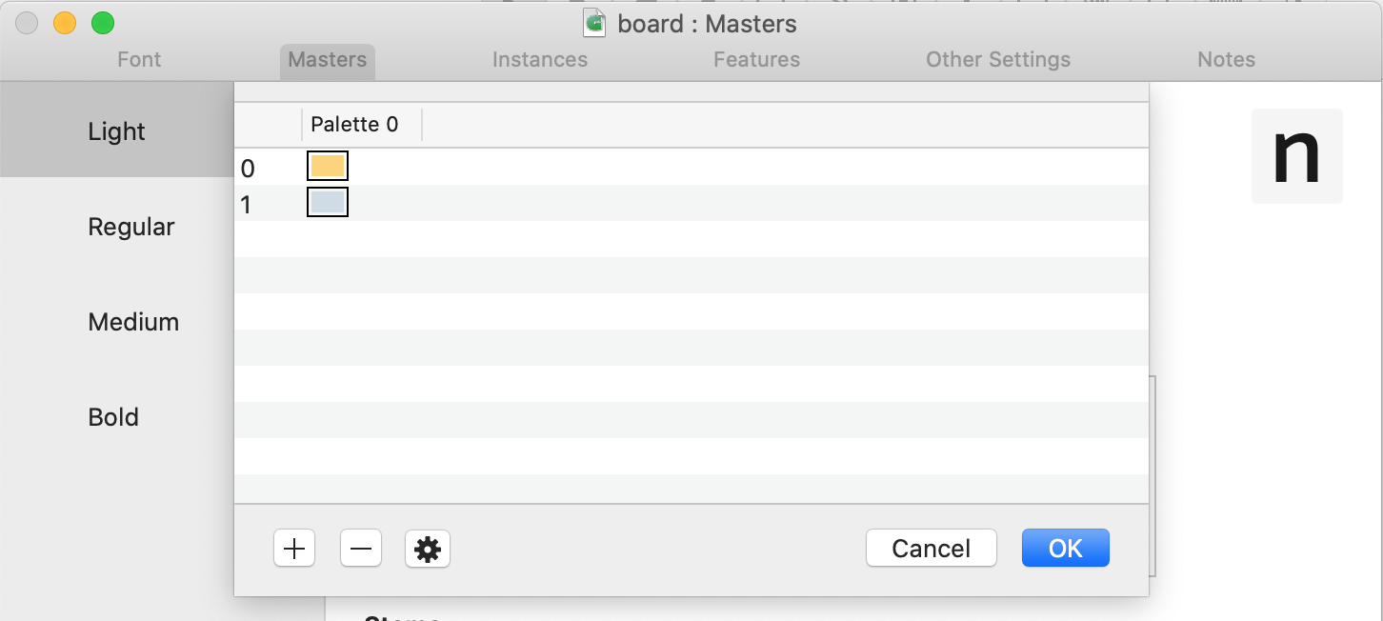Click the minus button to remove color
1383x621 pixels.
(361, 549)
